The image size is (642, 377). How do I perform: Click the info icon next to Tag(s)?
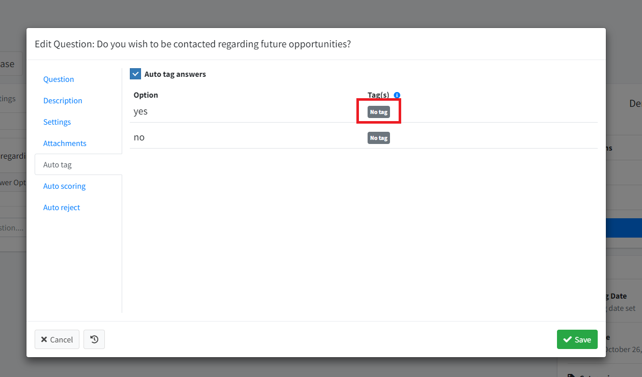tap(397, 95)
